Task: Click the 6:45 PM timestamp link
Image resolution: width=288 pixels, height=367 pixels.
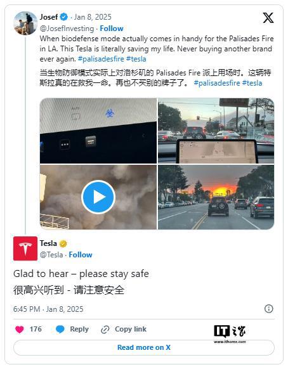Action: click(48, 309)
